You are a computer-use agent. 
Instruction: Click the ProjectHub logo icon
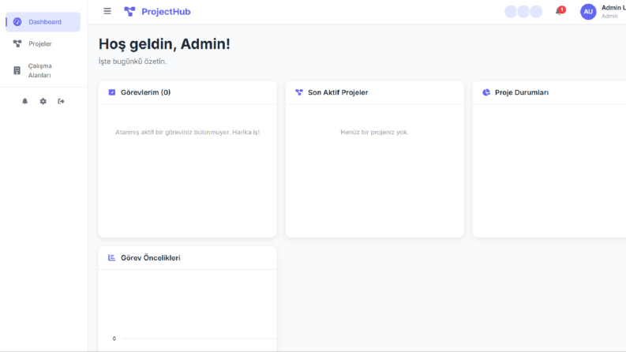(129, 12)
